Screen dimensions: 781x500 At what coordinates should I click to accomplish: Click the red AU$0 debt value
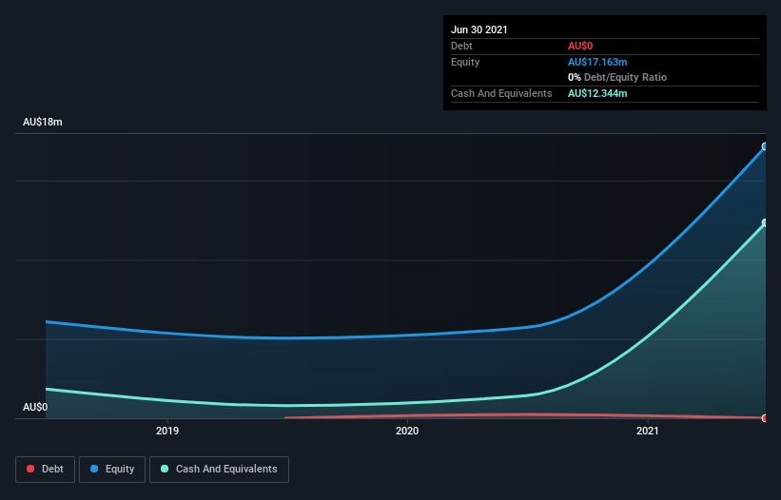(580, 46)
